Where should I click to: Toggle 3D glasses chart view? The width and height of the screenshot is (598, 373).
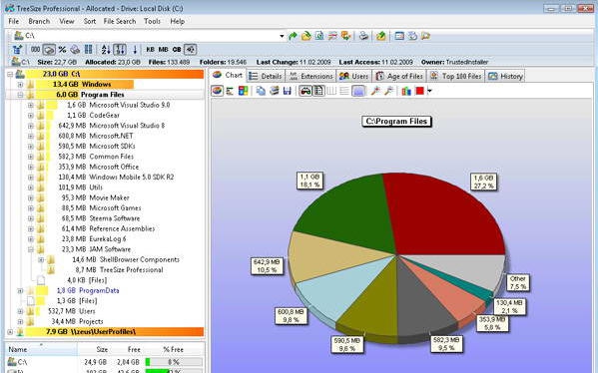(305, 91)
